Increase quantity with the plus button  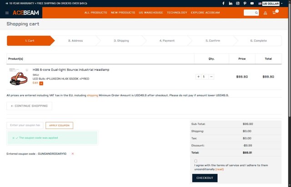[198, 77]
